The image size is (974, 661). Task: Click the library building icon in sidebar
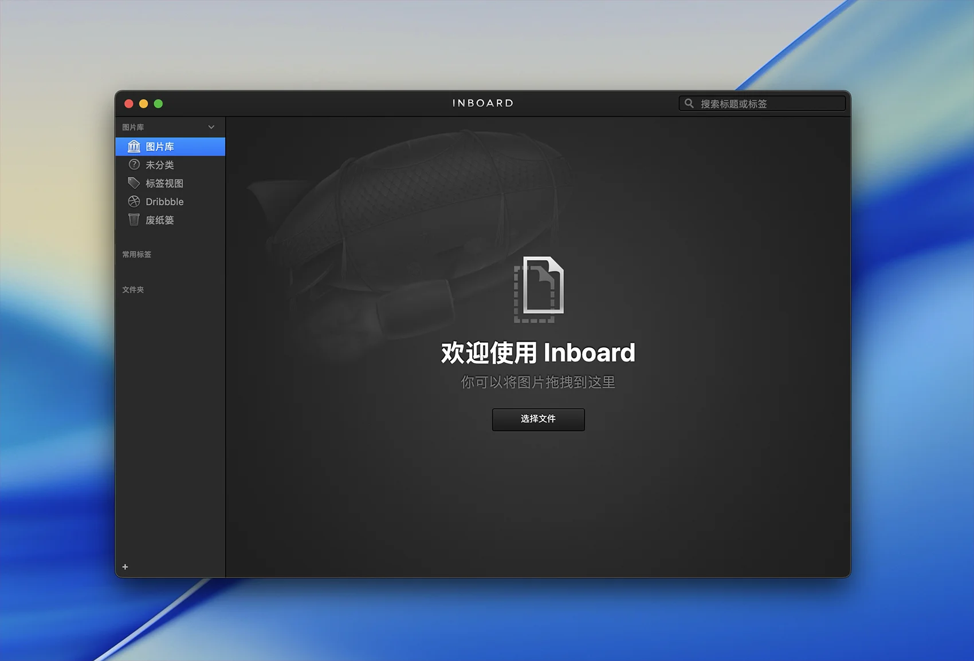pos(133,147)
